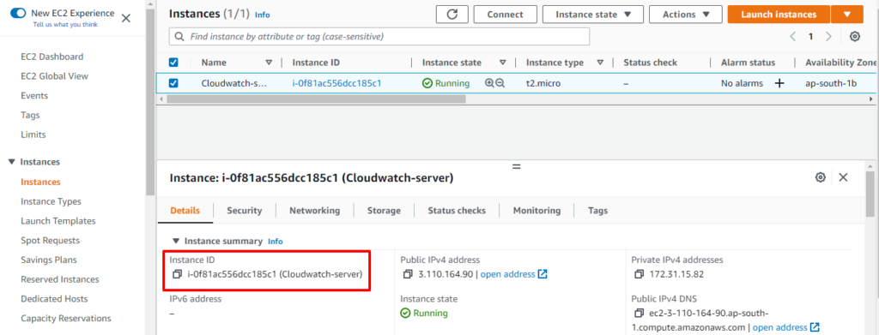Open the Actions dropdown menu
The width and height of the screenshot is (879, 335).
pos(685,15)
